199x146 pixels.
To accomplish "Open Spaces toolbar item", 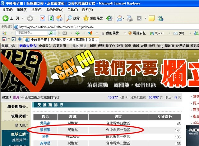I will (x=157, y=33).
